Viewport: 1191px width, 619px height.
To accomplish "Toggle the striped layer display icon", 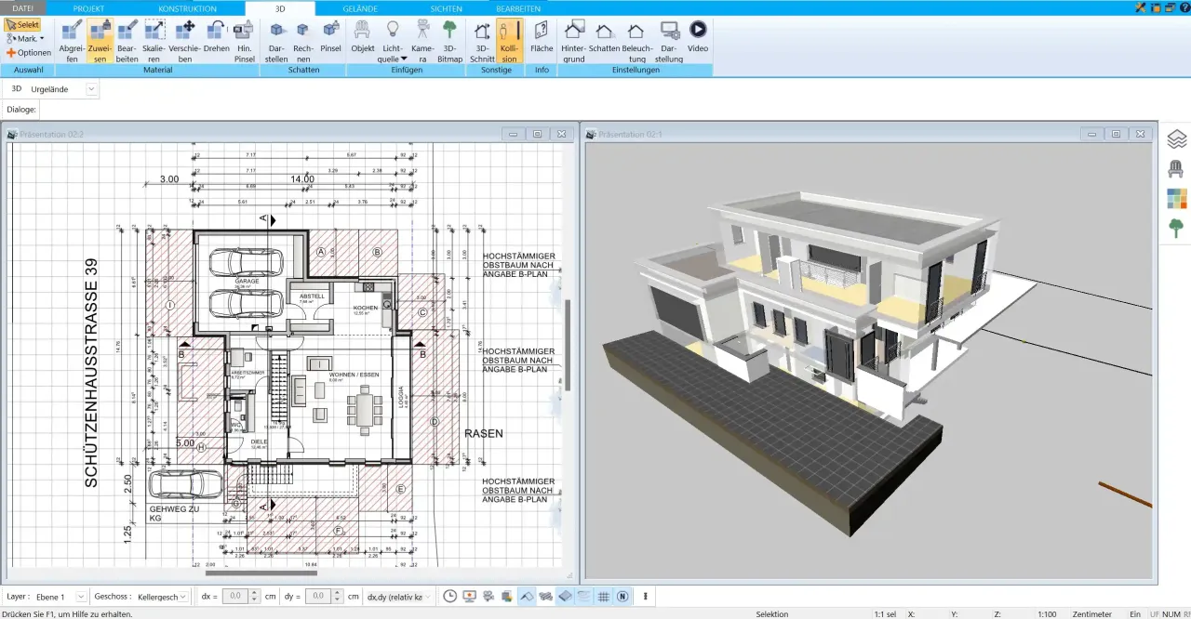I will click(584, 597).
